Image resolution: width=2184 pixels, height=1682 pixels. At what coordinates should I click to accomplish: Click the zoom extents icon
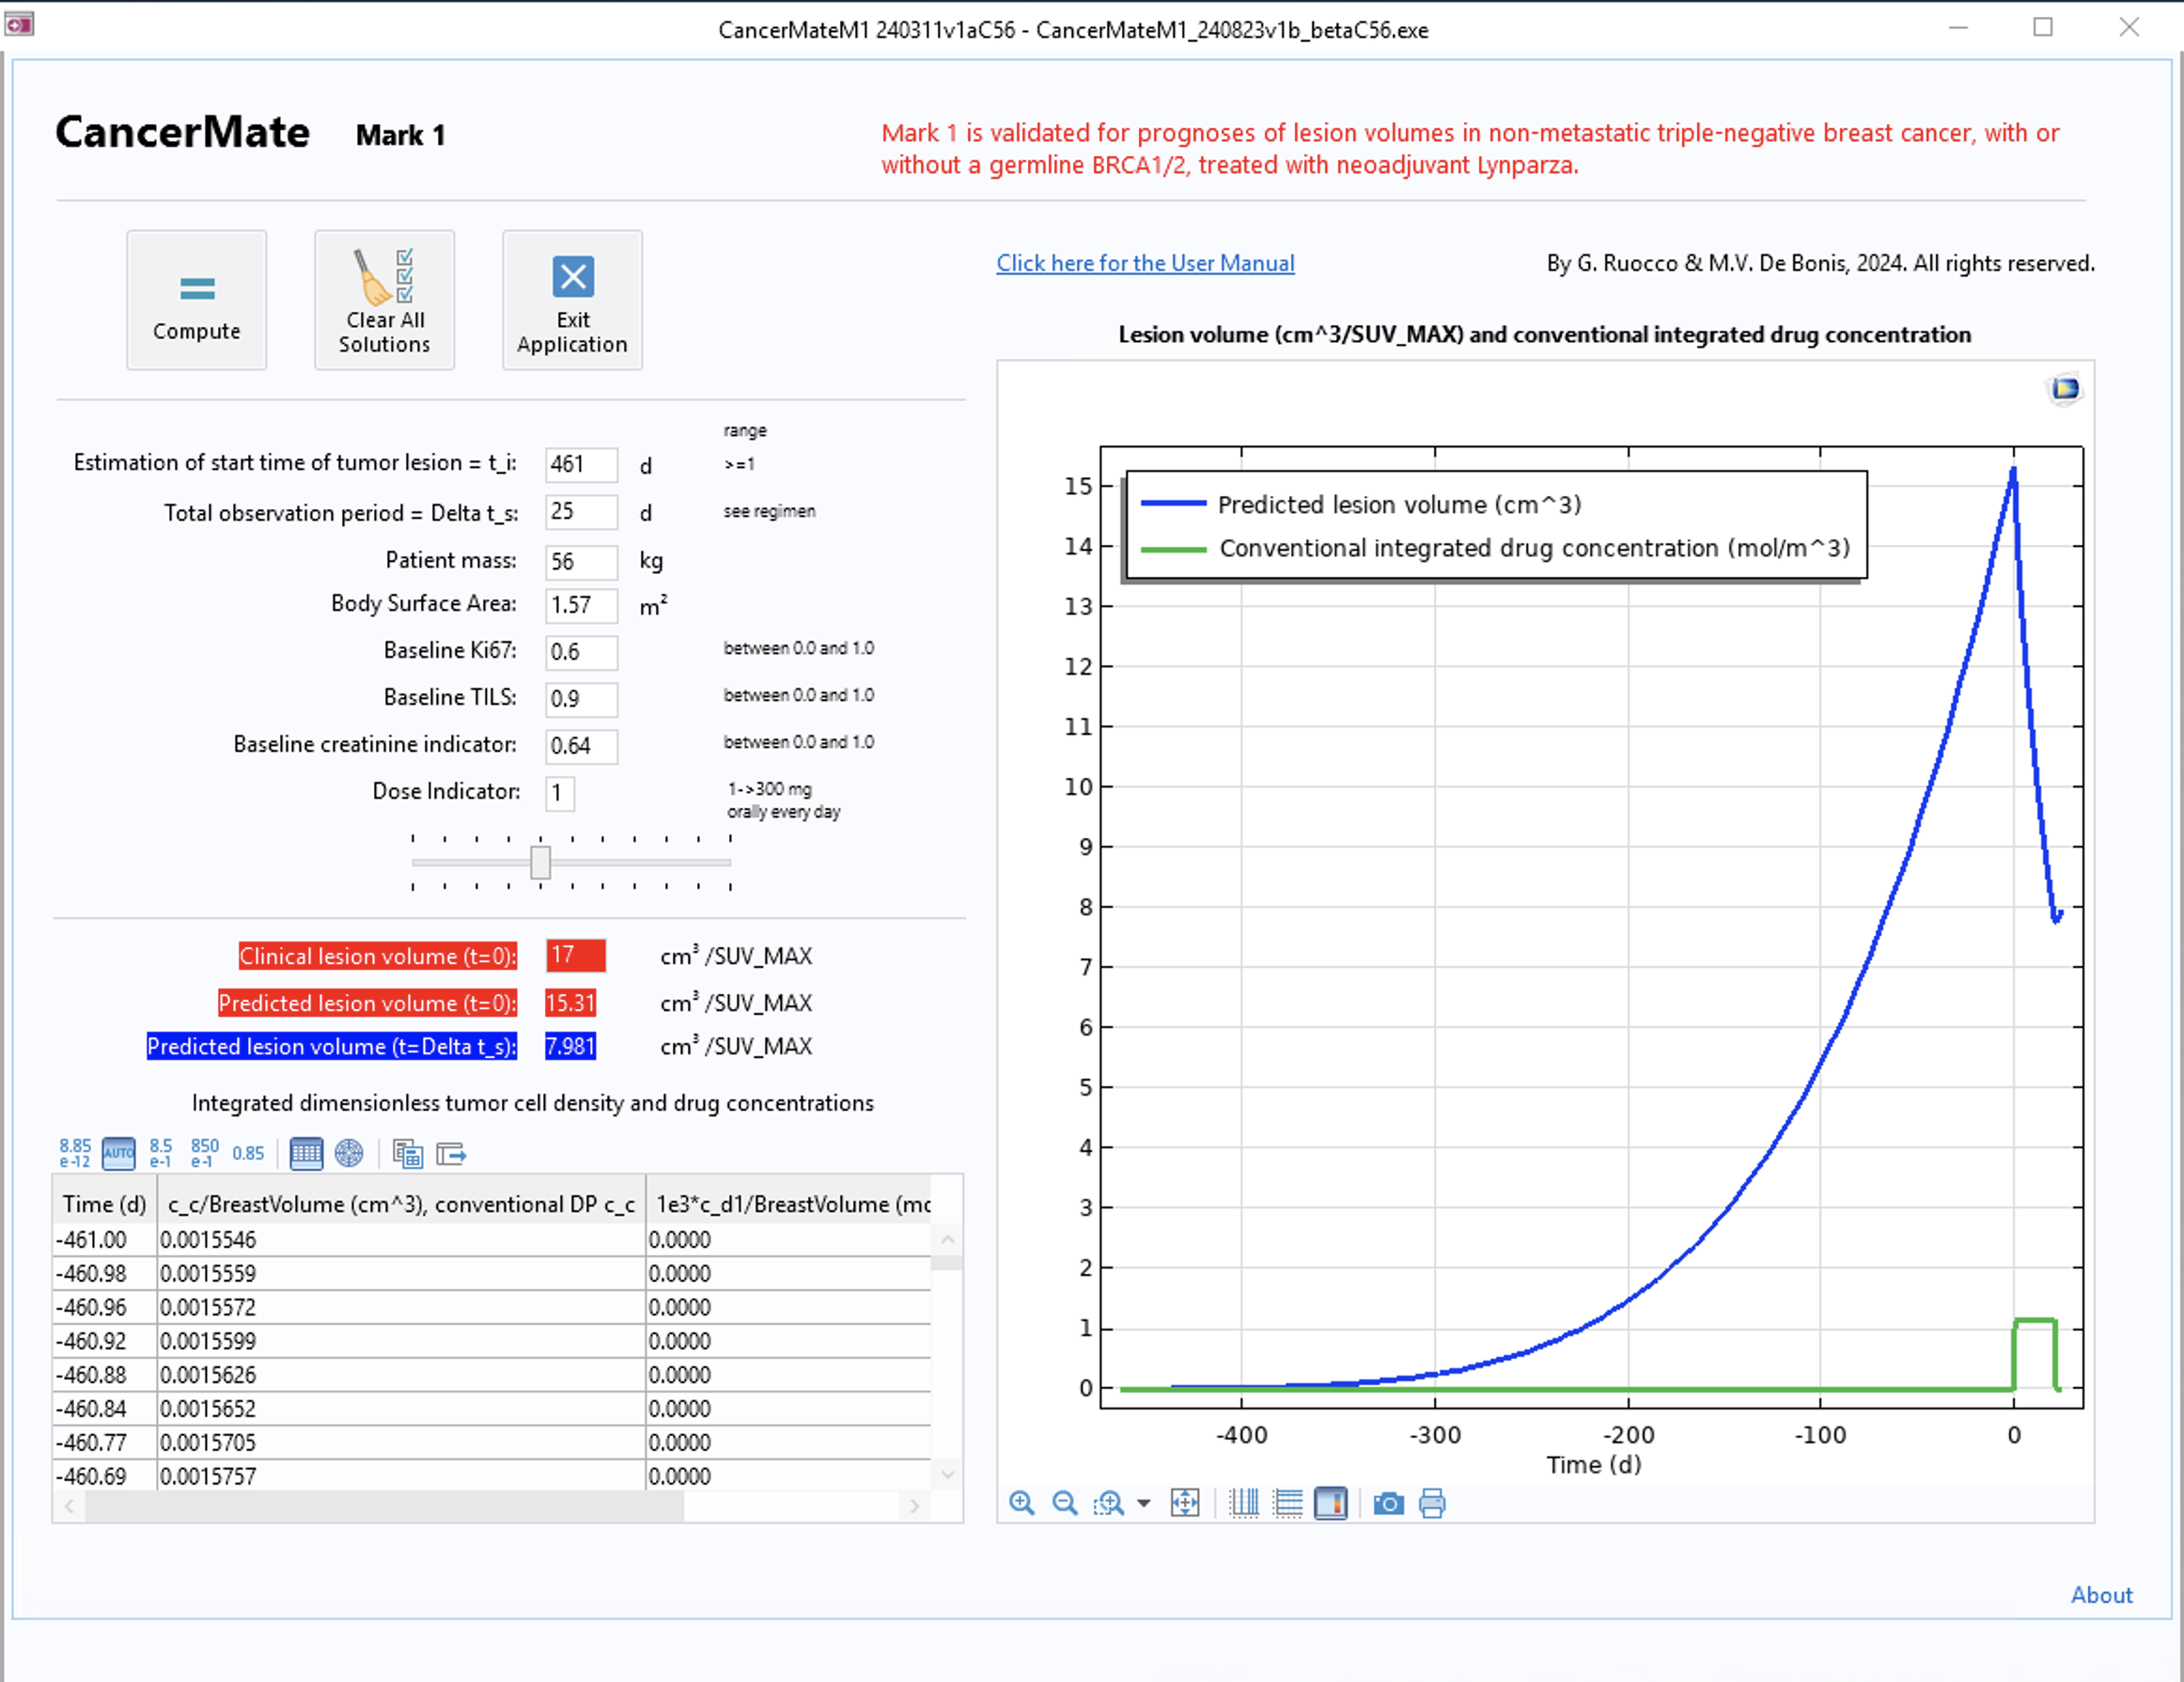1185,1503
